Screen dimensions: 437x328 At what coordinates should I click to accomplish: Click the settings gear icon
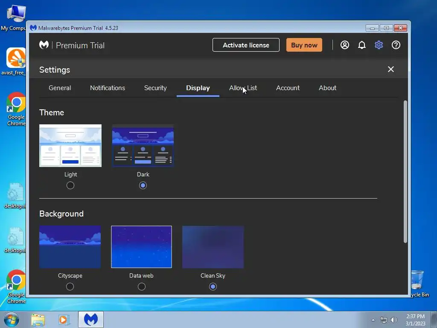pos(379,45)
